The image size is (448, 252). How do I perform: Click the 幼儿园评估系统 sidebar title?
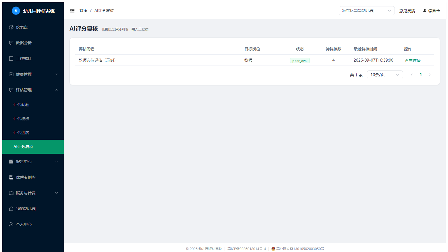coord(39,11)
